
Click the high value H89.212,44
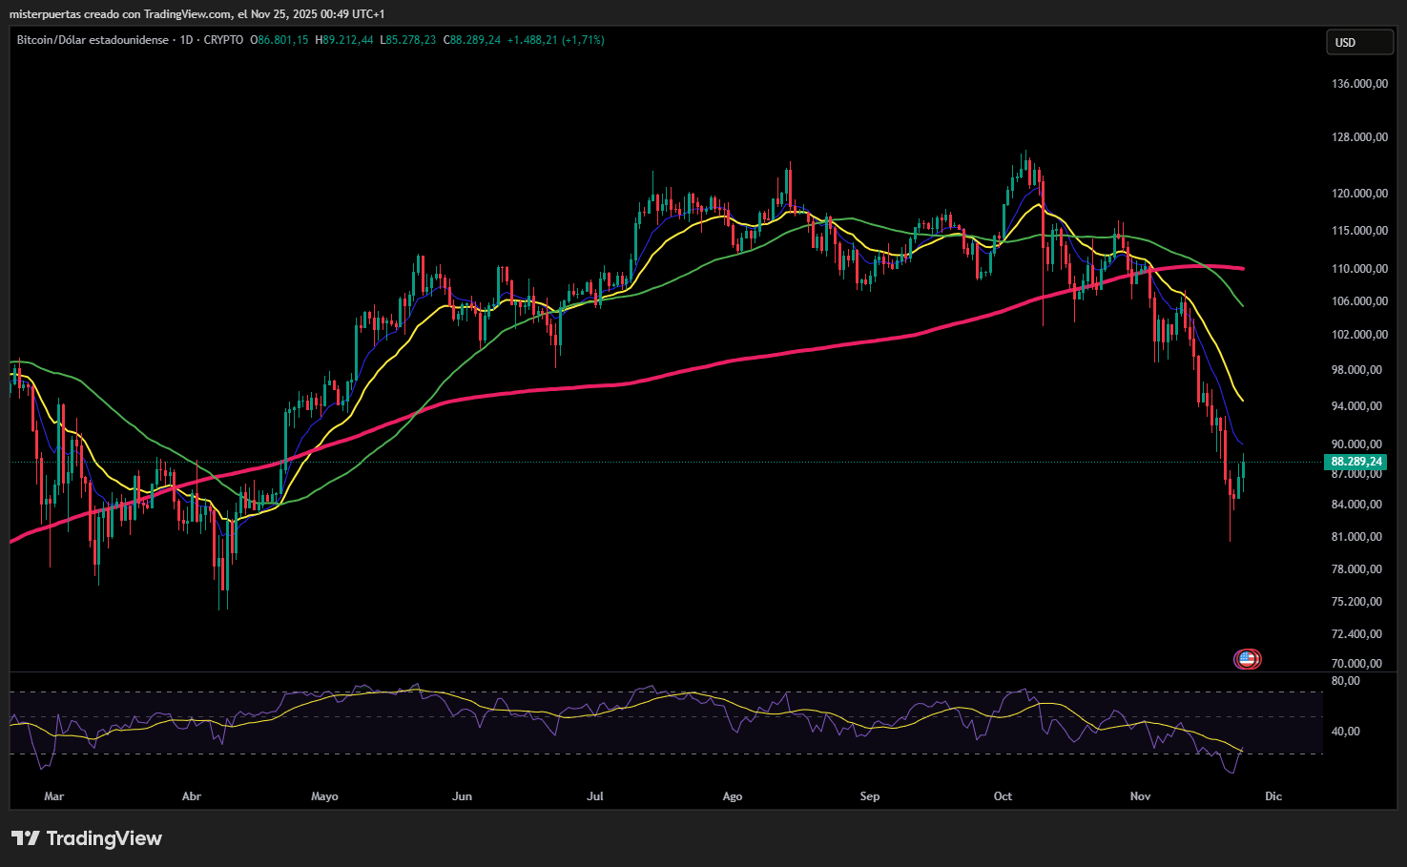click(x=344, y=40)
